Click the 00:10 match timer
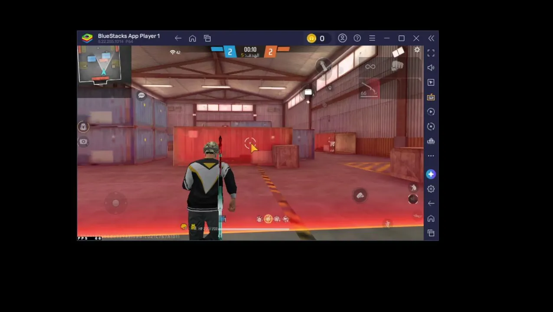553x312 pixels. point(250,49)
